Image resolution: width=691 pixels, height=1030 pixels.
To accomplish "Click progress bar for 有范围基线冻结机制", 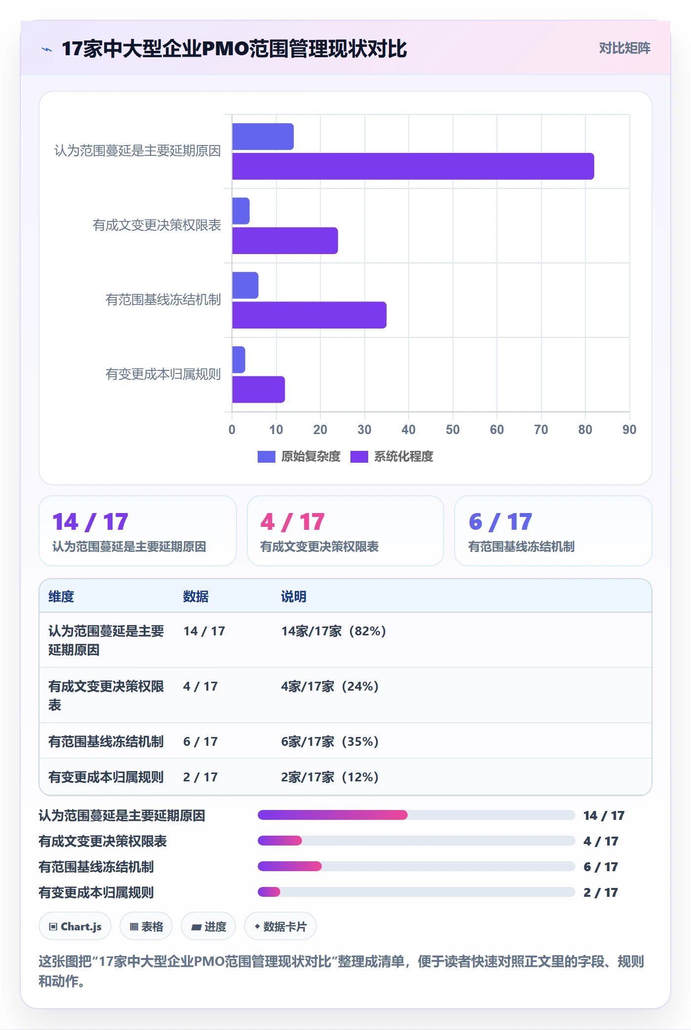I will click(x=417, y=866).
